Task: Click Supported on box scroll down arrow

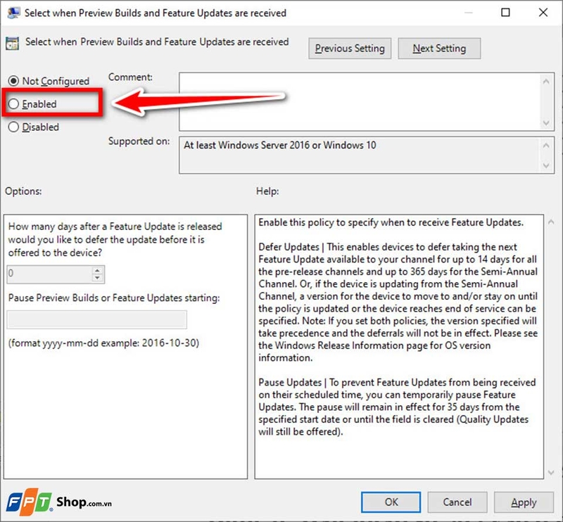Action: [546, 165]
